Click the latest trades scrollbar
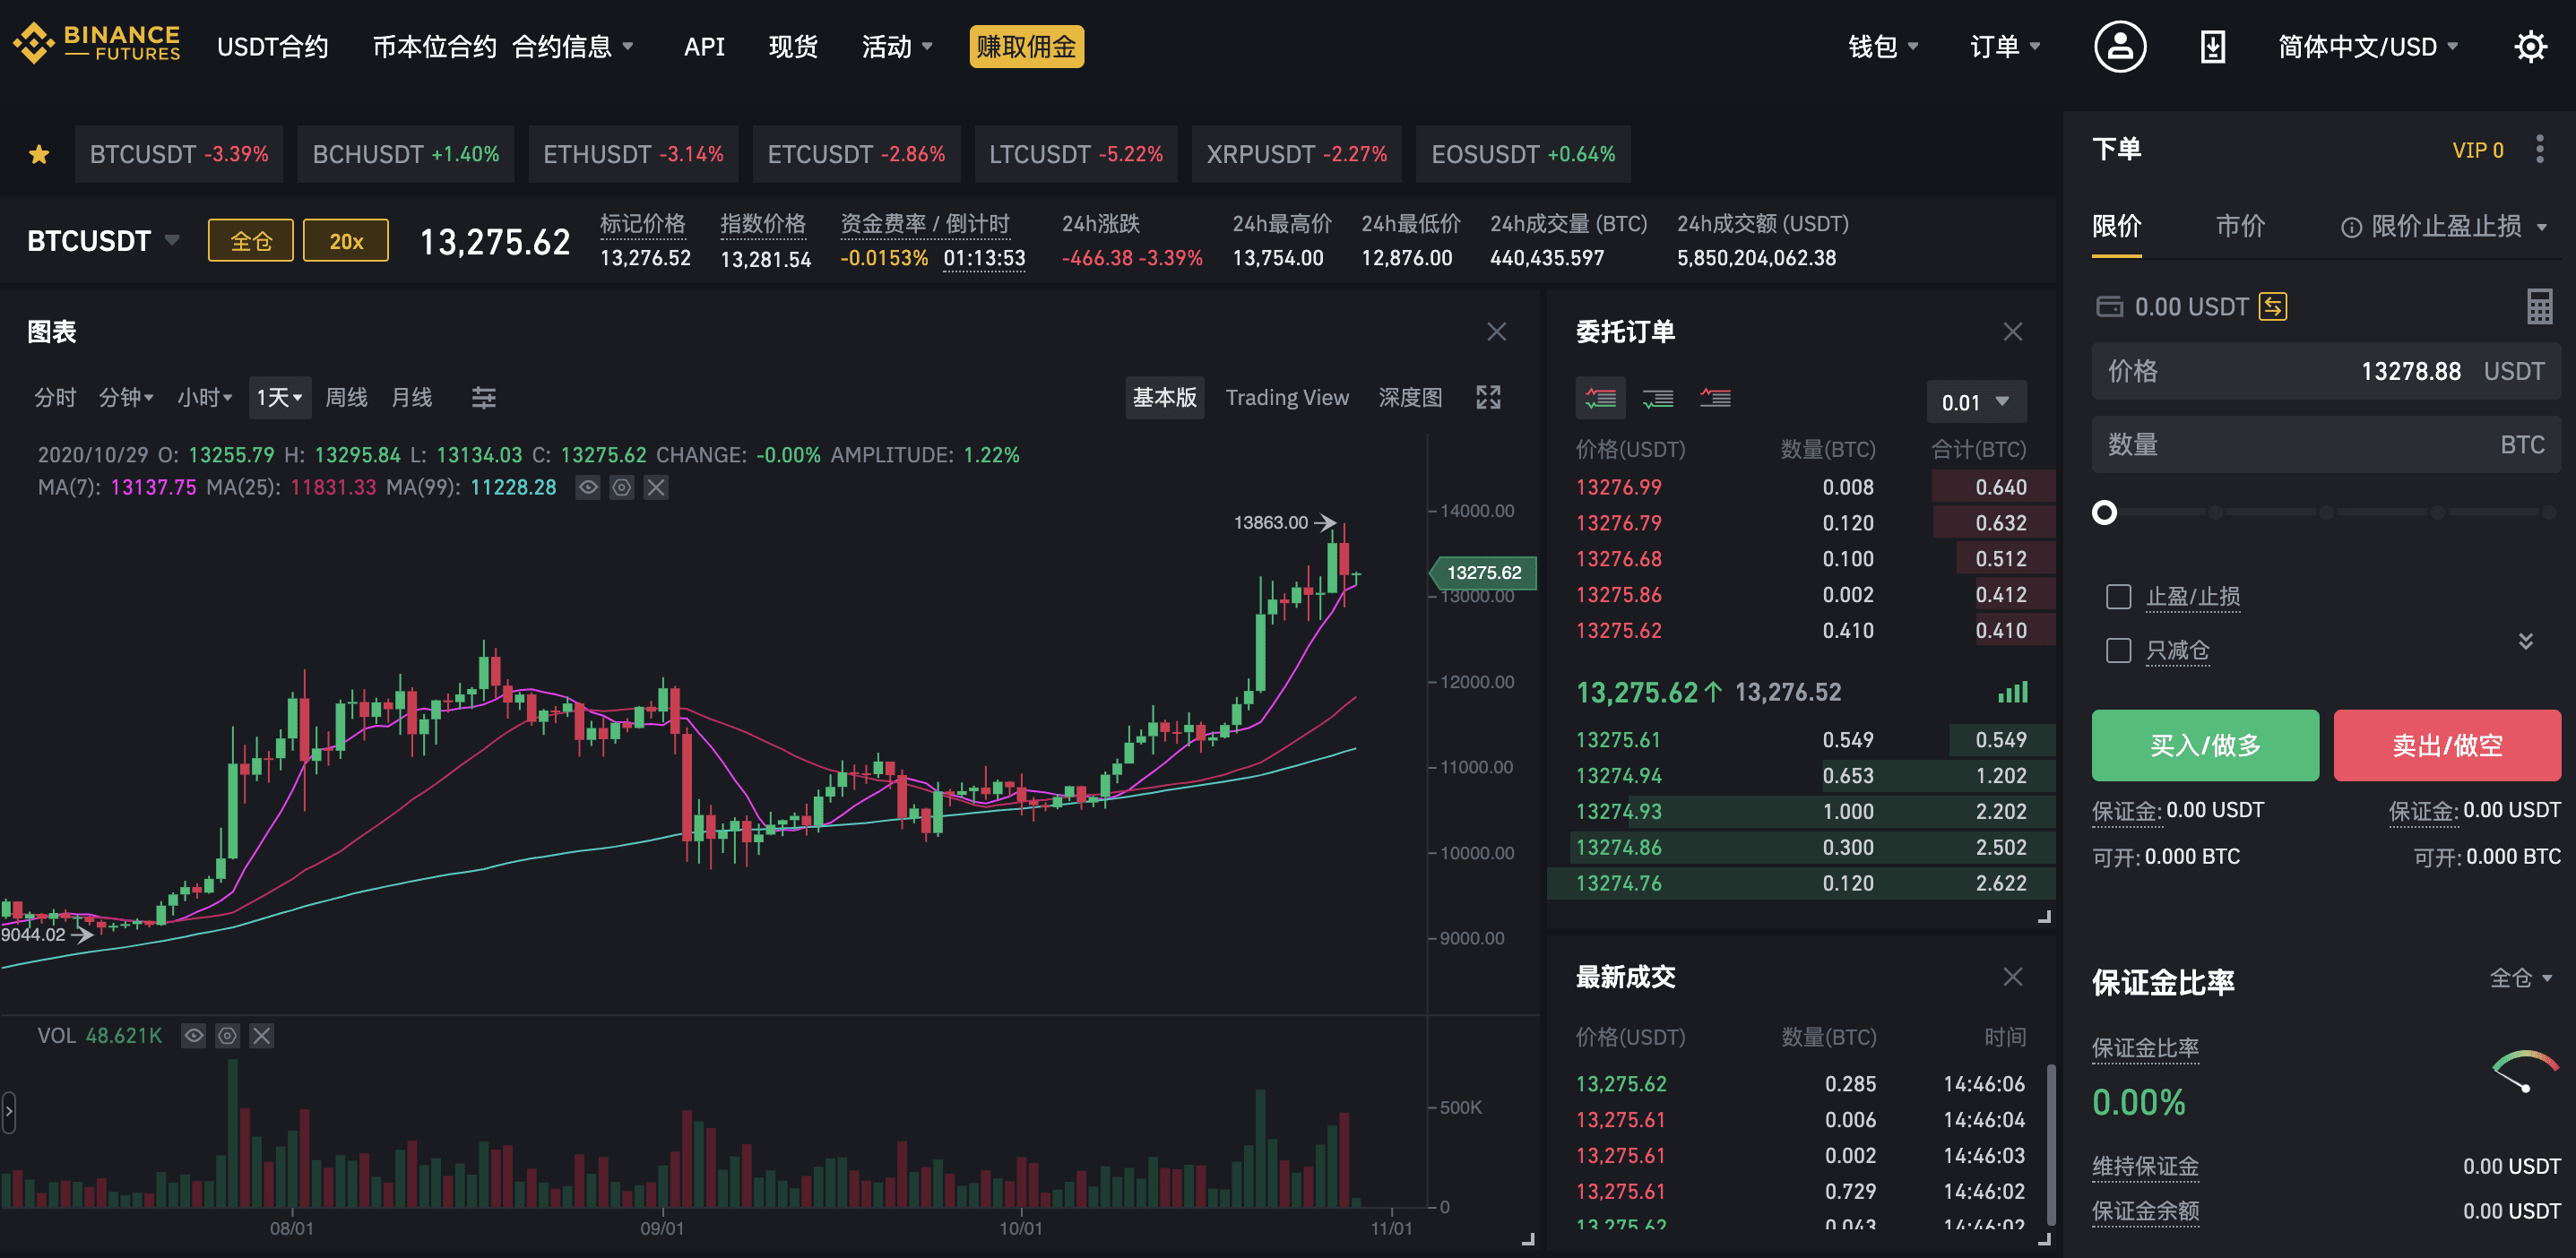This screenshot has height=1258, width=2576. click(x=2052, y=1144)
